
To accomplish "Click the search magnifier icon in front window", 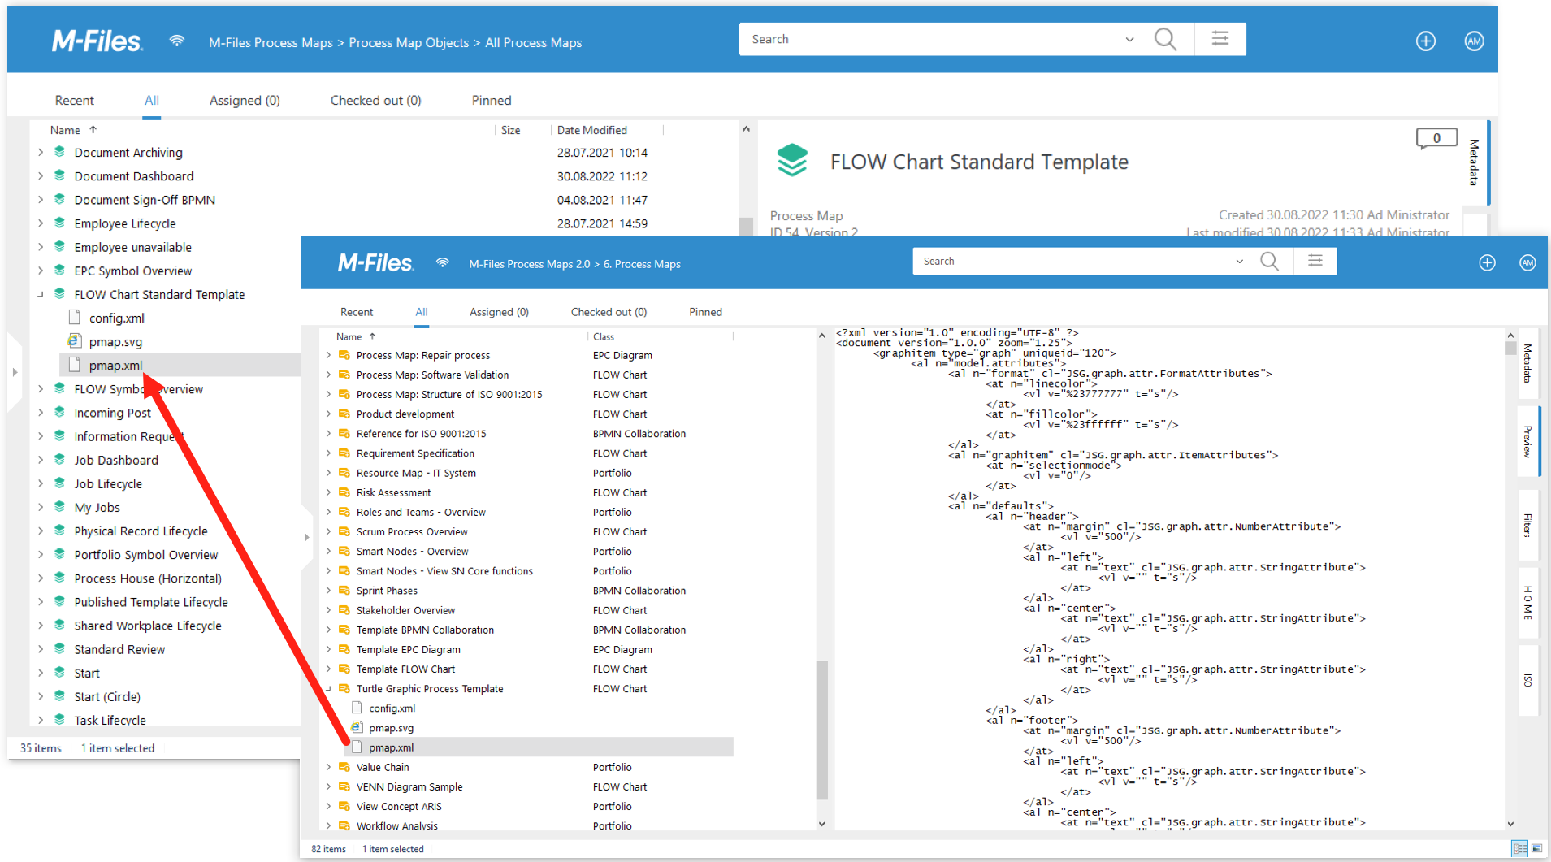I will point(1269,262).
